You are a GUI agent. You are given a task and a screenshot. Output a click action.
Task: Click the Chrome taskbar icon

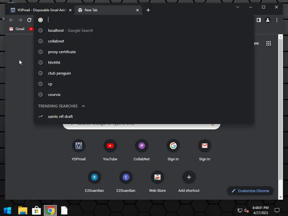coord(50,210)
